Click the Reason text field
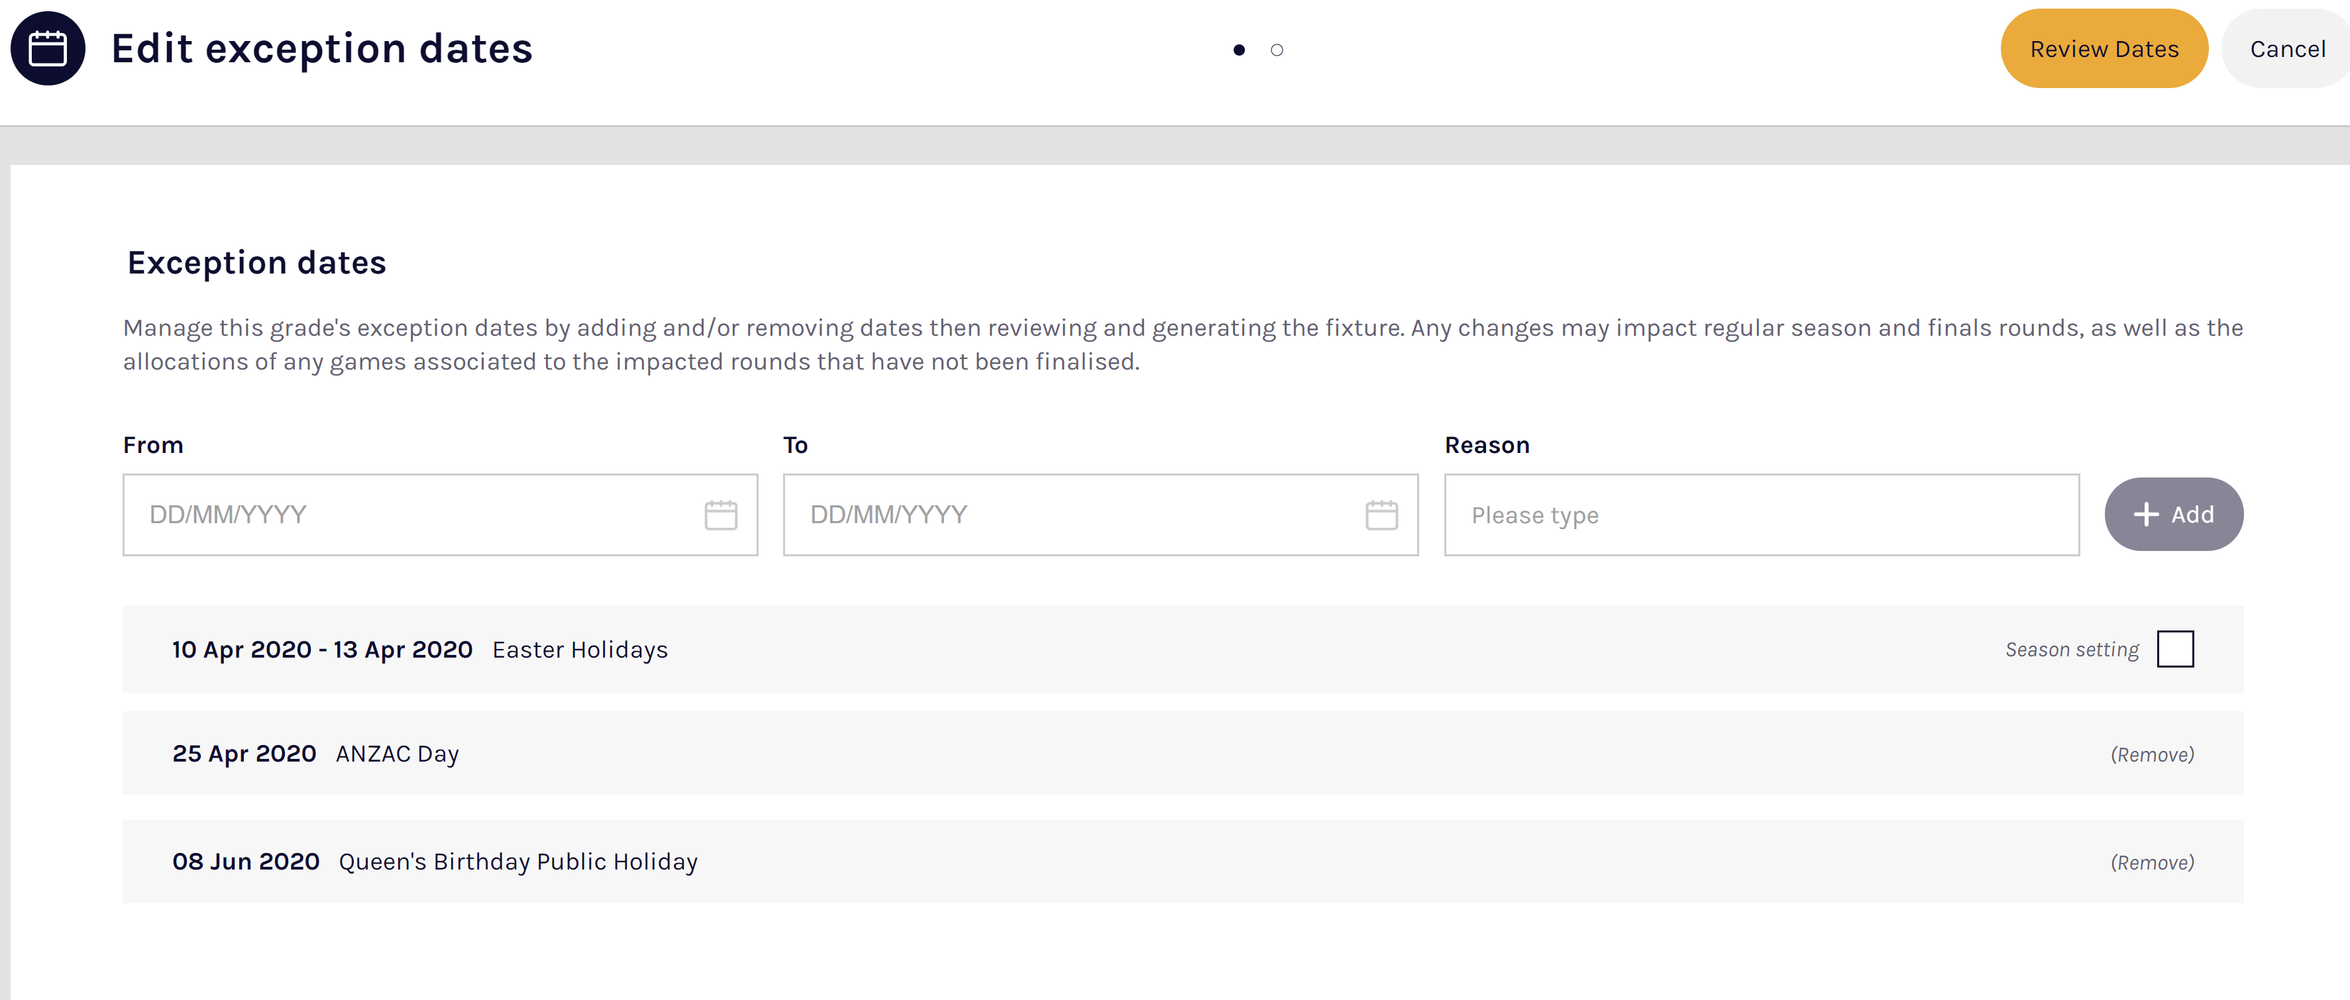 pos(1760,515)
